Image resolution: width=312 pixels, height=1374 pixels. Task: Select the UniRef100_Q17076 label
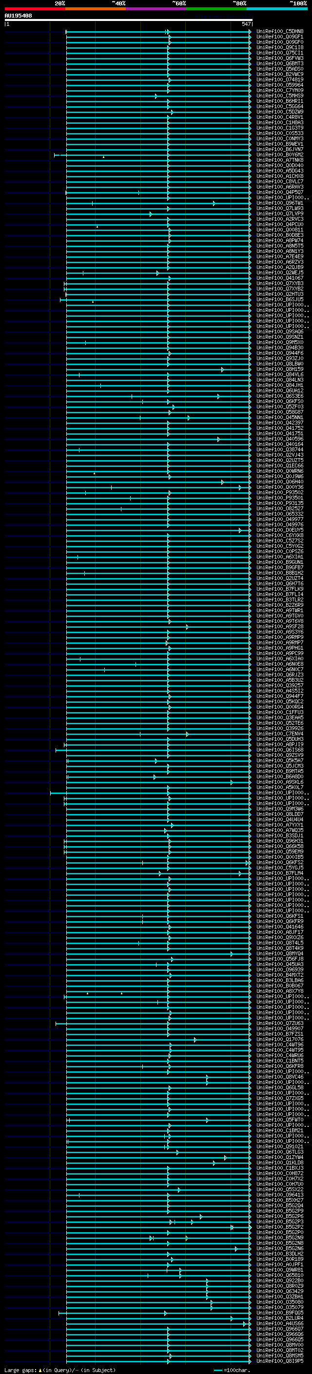pos(280,1040)
